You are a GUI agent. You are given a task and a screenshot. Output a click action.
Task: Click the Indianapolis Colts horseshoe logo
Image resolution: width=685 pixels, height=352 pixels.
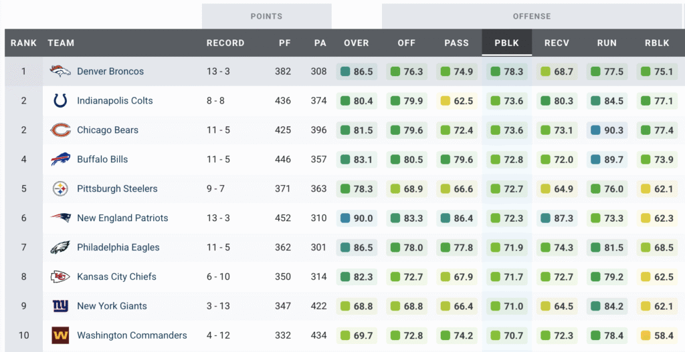(x=60, y=101)
